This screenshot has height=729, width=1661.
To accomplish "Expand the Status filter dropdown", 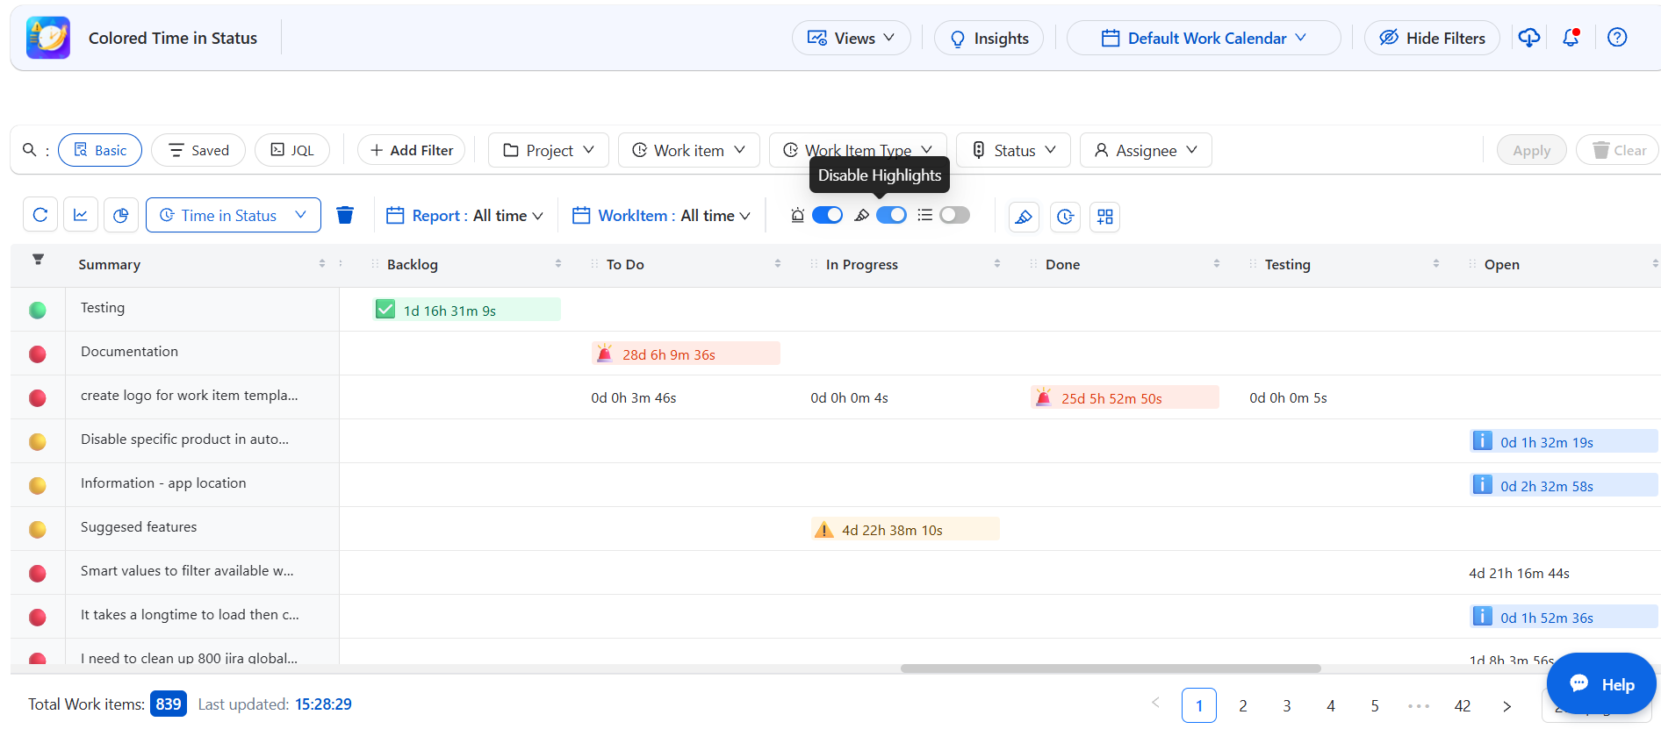I will pyautogui.click(x=1014, y=150).
